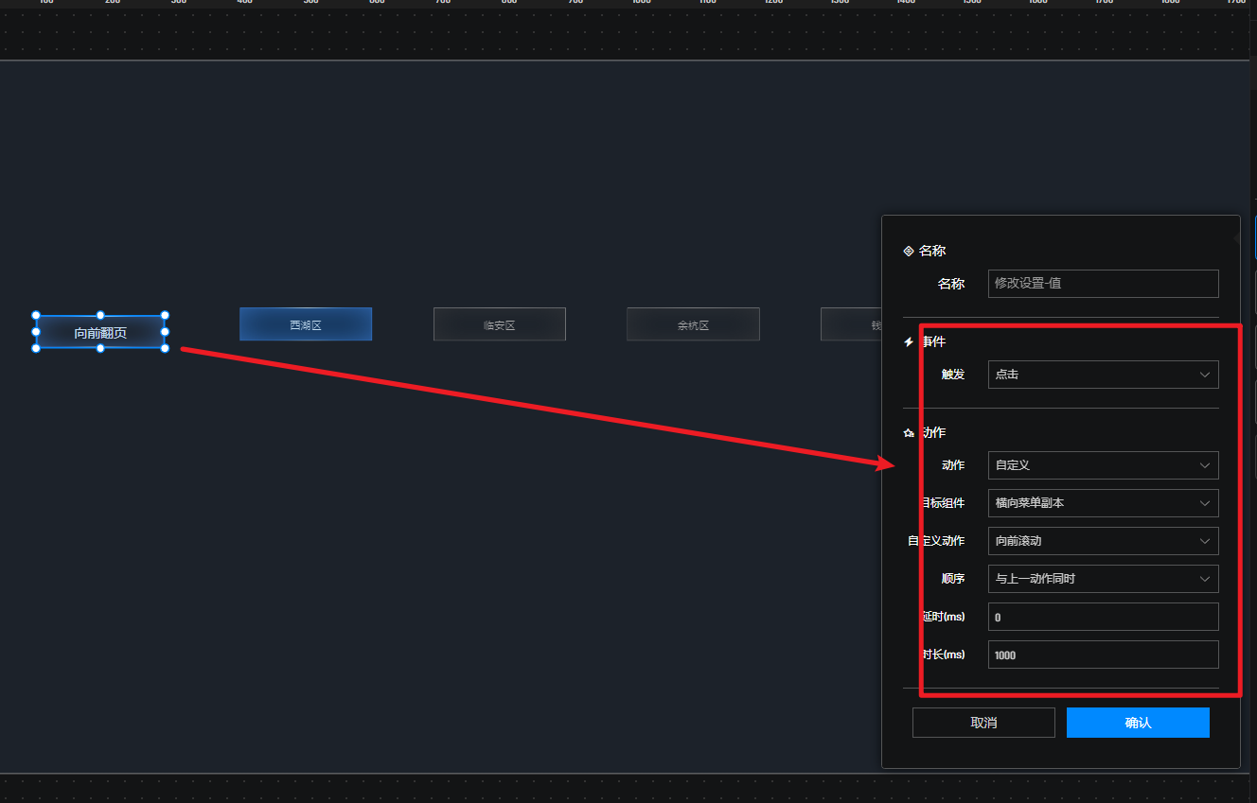This screenshot has height=803, width=1257.
Task: Choose the 余杭区 menu item
Action: (693, 324)
